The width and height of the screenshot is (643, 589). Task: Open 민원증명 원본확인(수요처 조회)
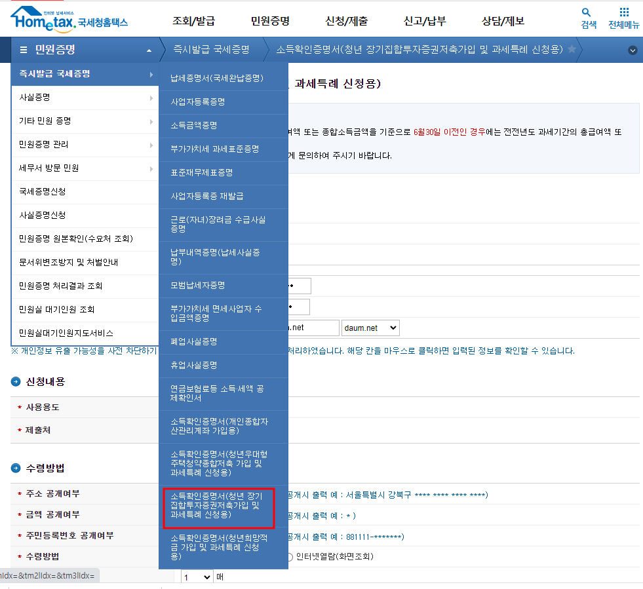click(x=85, y=239)
